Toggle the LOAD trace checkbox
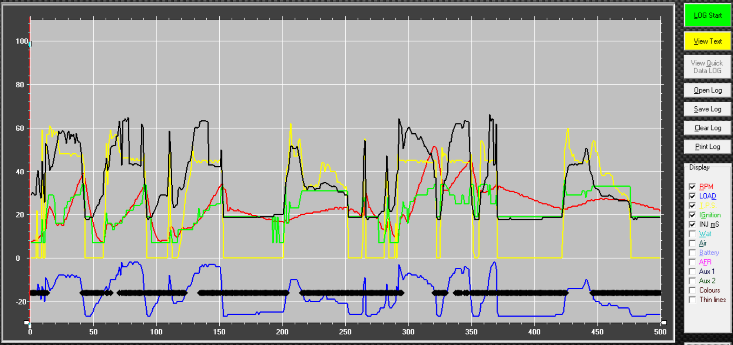The image size is (733, 345). (692, 196)
